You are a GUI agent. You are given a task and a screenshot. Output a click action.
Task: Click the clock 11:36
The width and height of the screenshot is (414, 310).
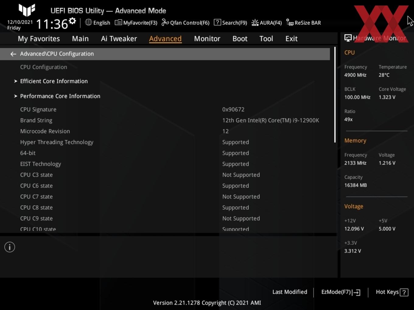point(52,24)
